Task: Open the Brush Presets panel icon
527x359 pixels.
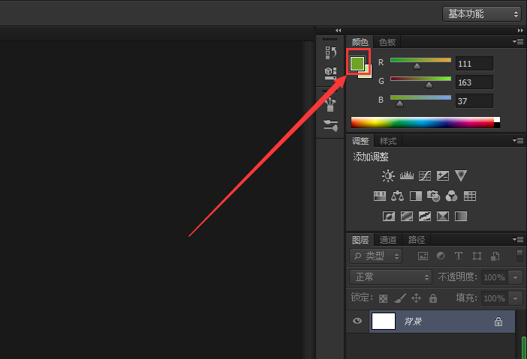Action: pyautogui.click(x=331, y=125)
